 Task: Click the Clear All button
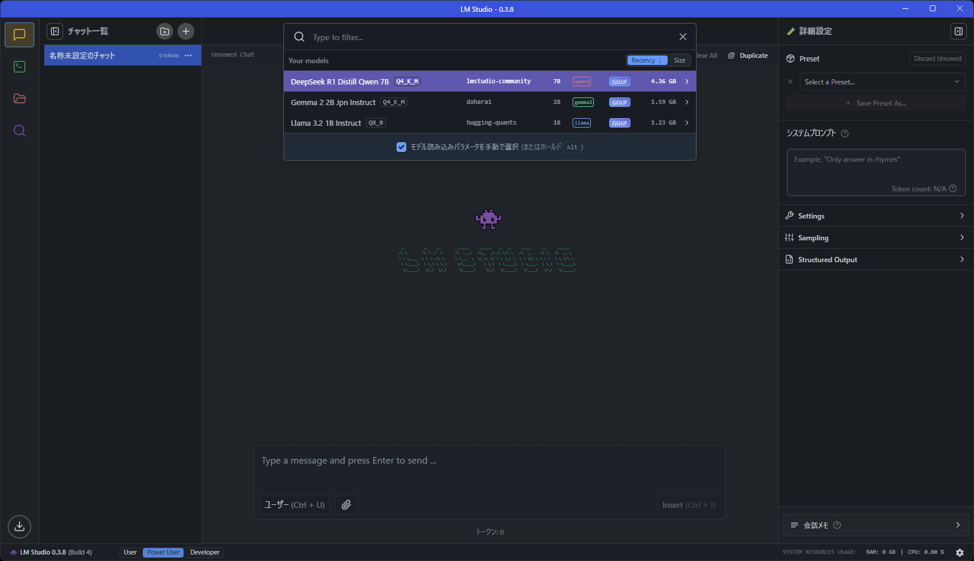[x=707, y=56]
